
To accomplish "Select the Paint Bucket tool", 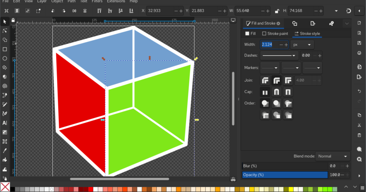I will [5, 160].
